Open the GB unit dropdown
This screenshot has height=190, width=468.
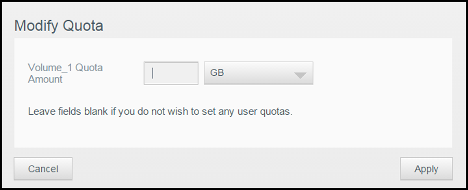tap(258, 73)
